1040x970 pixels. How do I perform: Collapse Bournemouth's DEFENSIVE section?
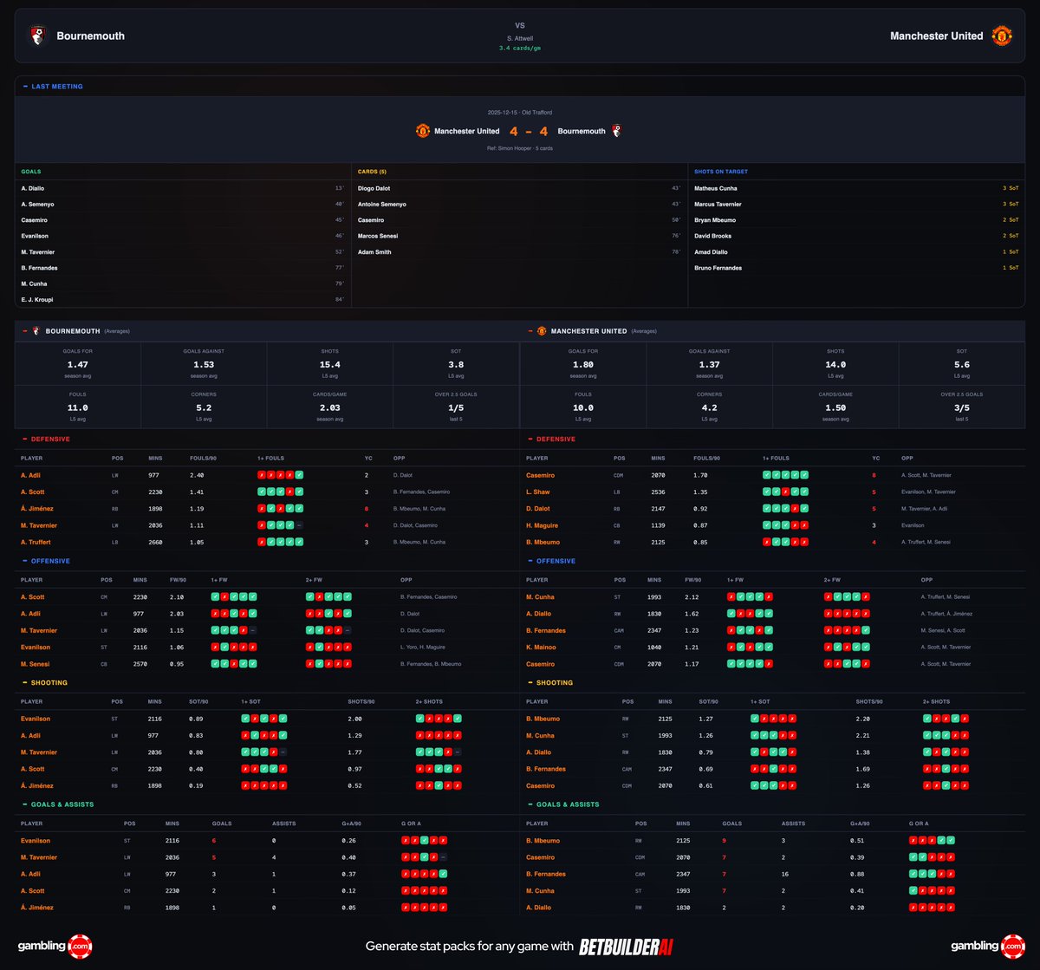(x=25, y=439)
